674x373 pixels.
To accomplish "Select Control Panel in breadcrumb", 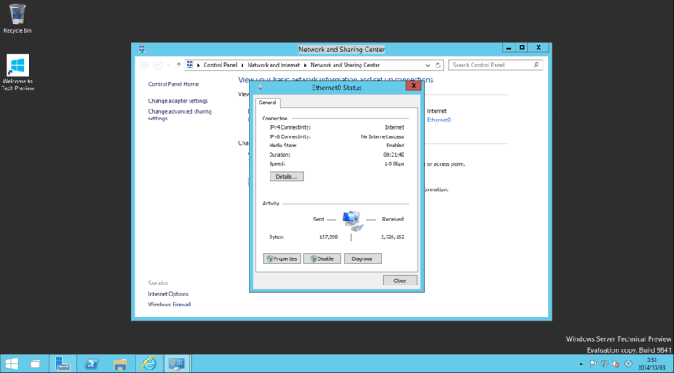I will (220, 65).
